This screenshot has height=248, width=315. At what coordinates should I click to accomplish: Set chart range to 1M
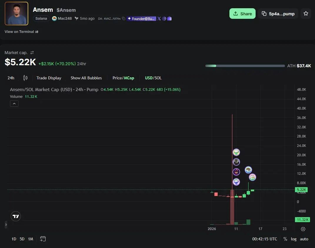pos(31,239)
